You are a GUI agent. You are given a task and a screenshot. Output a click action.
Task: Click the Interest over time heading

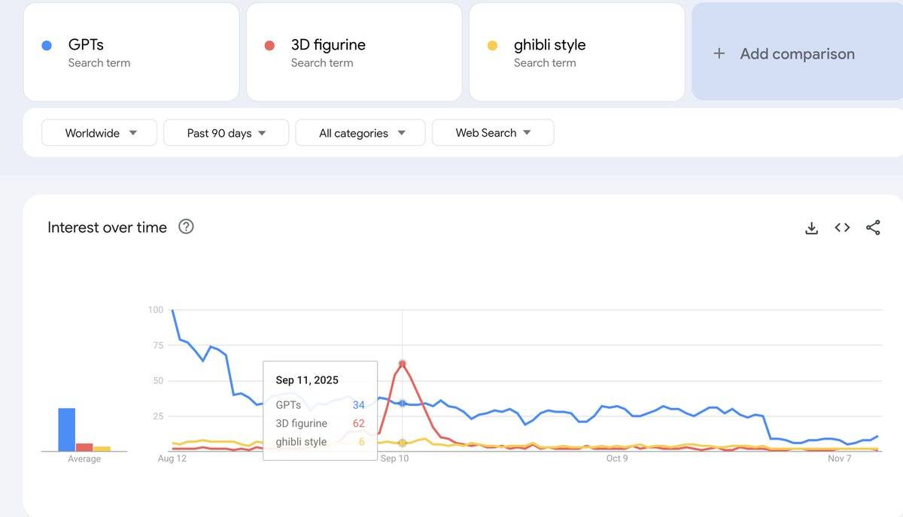point(107,227)
